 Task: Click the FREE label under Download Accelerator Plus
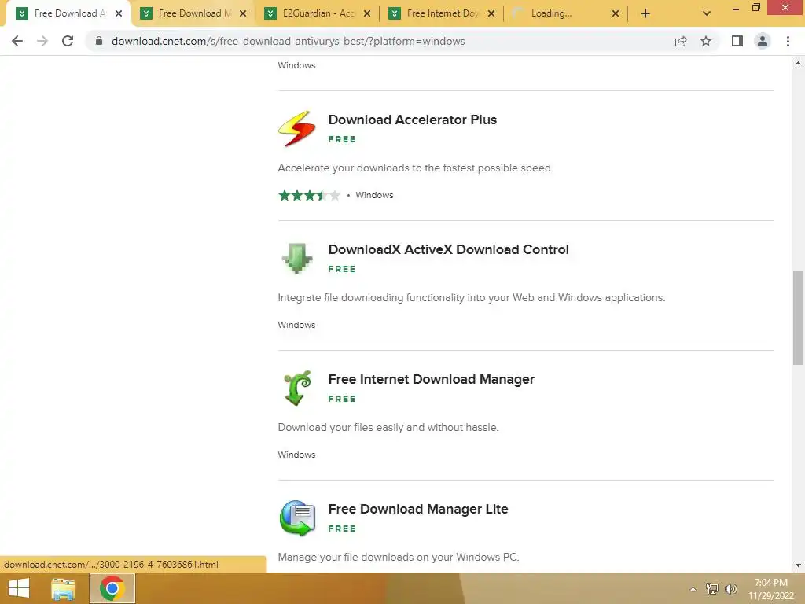pos(342,139)
